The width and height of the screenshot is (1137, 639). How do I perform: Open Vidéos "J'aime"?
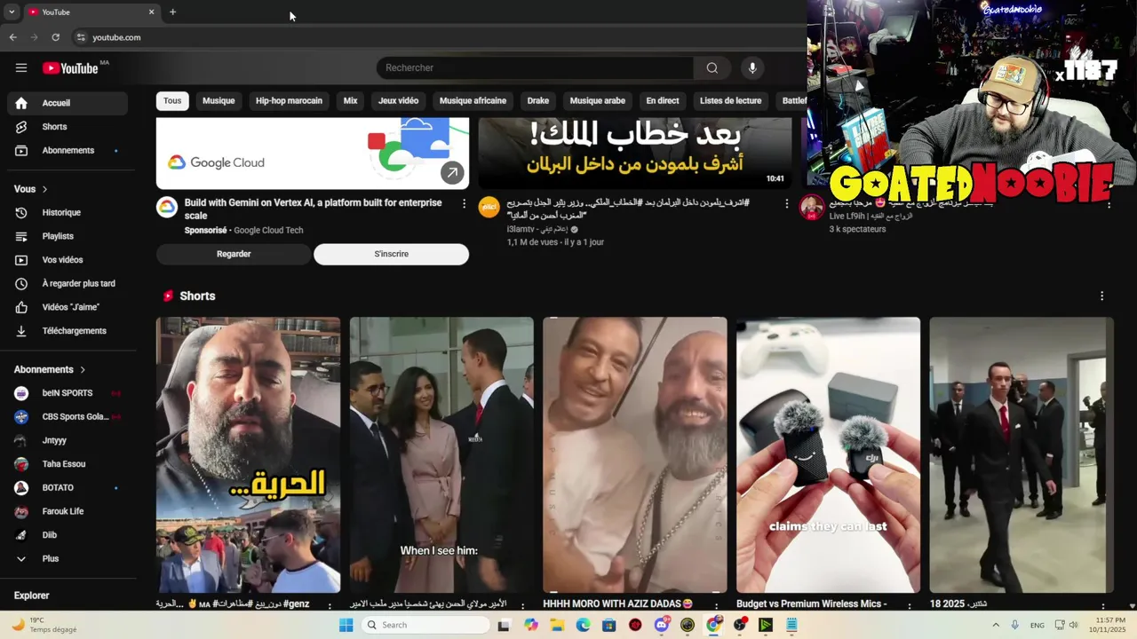[68, 307]
